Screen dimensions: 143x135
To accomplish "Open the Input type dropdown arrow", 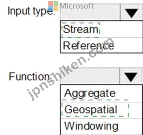I will pyautogui.click(x=131, y=12).
